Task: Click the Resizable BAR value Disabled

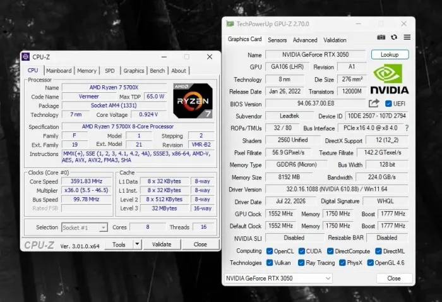Action: [x=386, y=238]
